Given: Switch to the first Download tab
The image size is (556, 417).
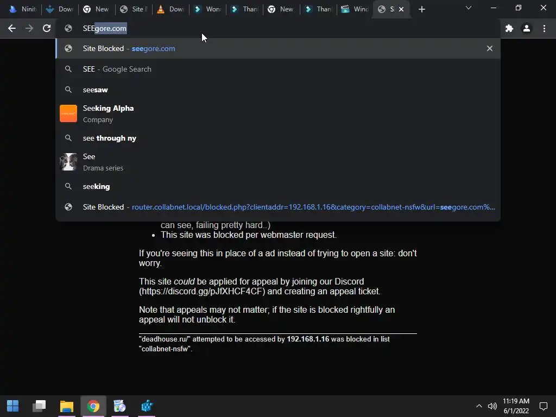Looking at the screenshot, I should pyautogui.click(x=59, y=9).
